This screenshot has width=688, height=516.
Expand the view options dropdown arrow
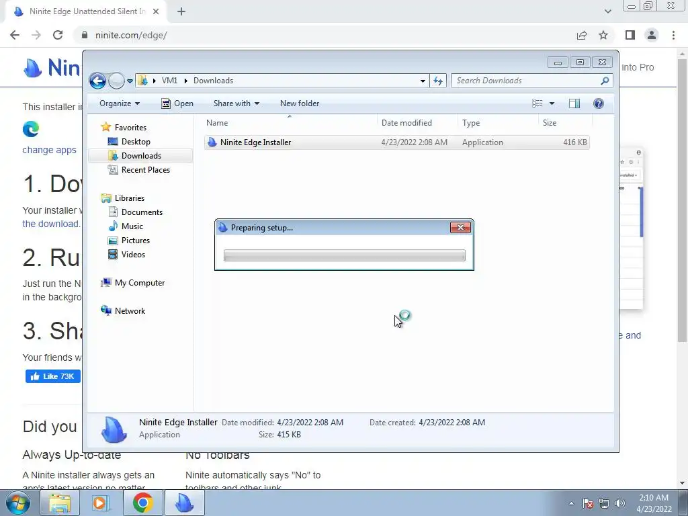point(552,103)
